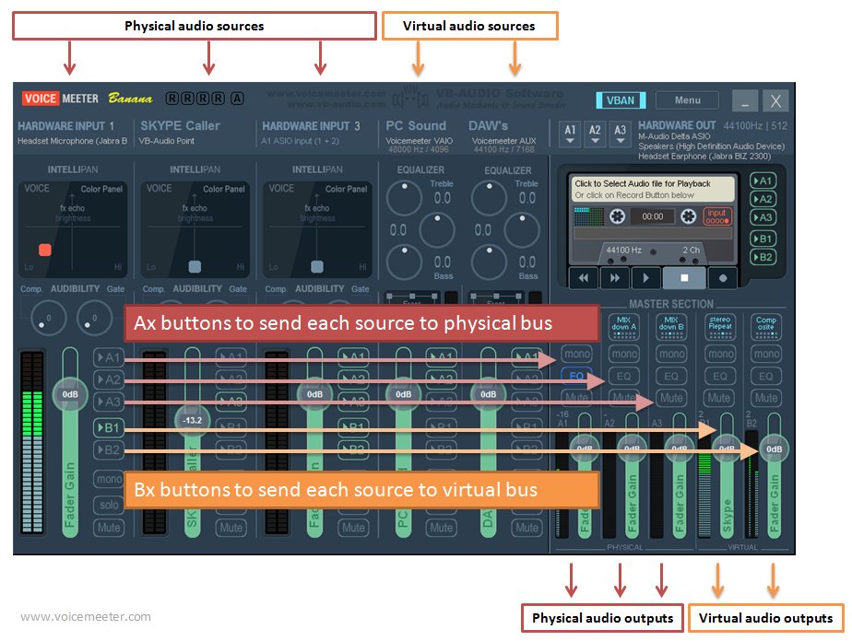The width and height of the screenshot is (852, 641).
Task: Toggle mono on Hardware Input 1 strip
Action: pyautogui.click(x=109, y=479)
